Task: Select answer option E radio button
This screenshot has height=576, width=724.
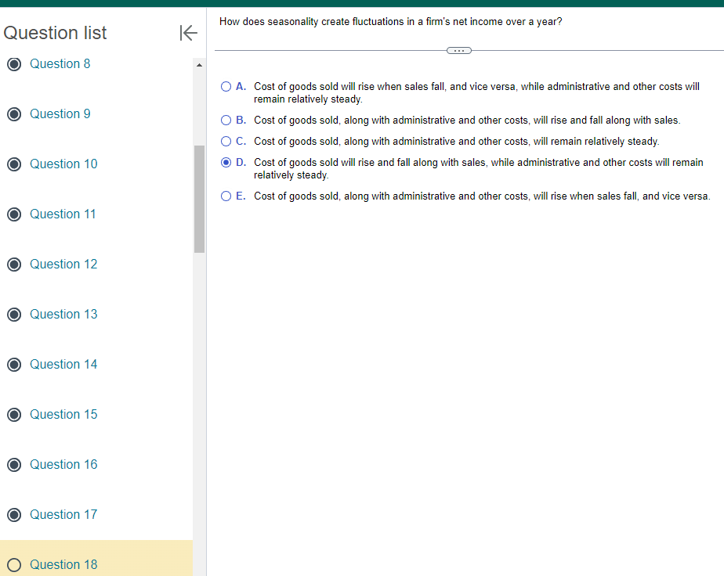Action: pos(226,196)
